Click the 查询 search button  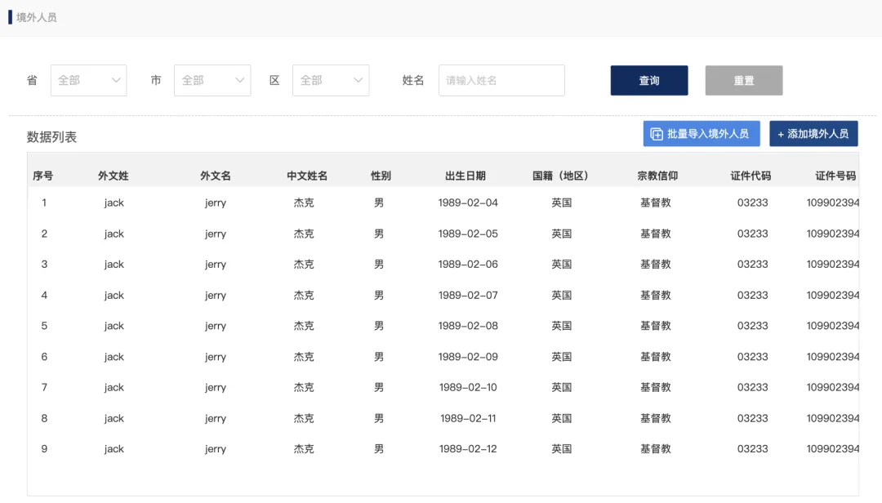click(x=649, y=81)
